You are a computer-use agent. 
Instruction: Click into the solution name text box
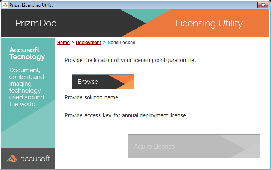(162, 106)
